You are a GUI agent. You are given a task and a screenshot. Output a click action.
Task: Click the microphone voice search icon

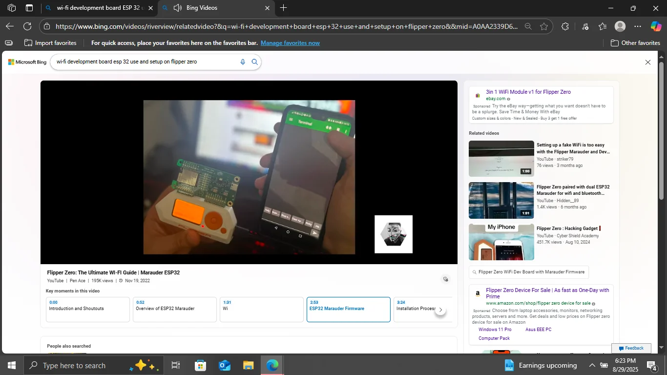(x=243, y=62)
